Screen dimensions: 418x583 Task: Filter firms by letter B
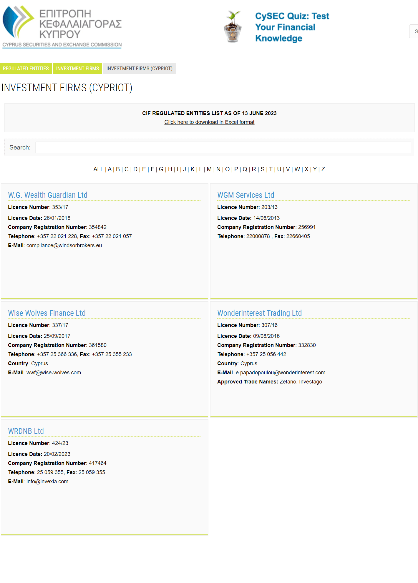[118, 169]
